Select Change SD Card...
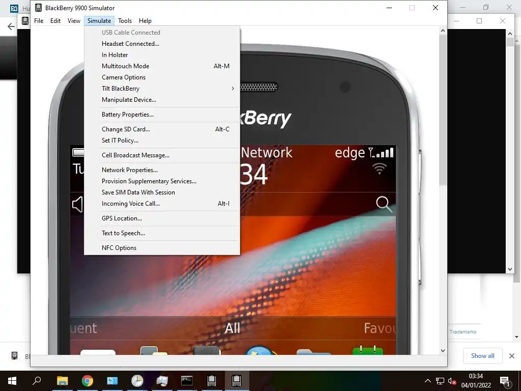The width and height of the screenshot is (521, 391). pos(162,129)
